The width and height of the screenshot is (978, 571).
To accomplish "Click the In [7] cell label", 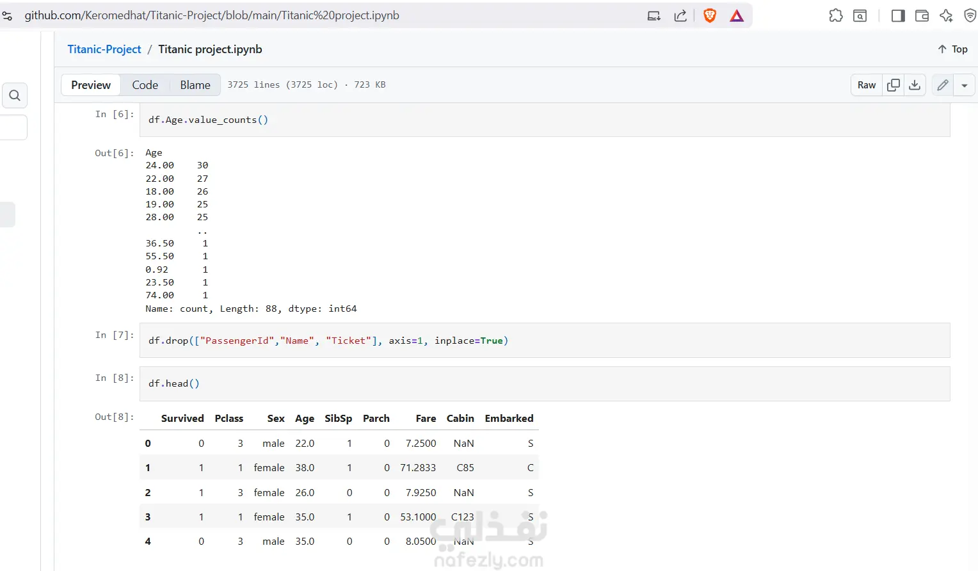I will pos(115,335).
